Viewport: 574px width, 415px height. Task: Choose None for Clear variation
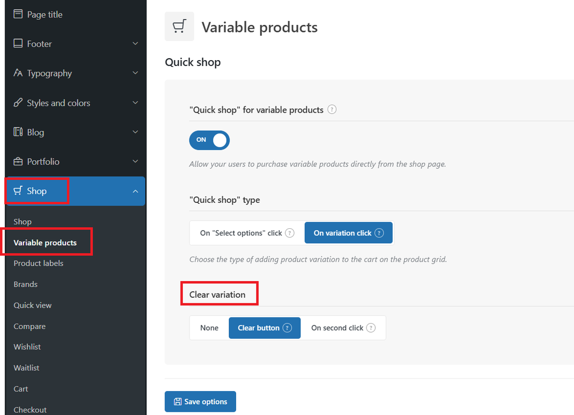tap(209, 328)
